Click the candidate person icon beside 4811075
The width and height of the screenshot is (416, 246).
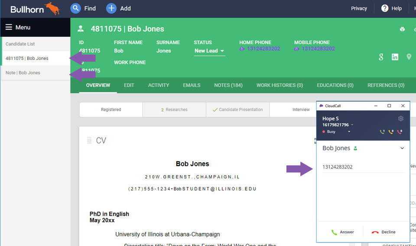pos(81,29)
